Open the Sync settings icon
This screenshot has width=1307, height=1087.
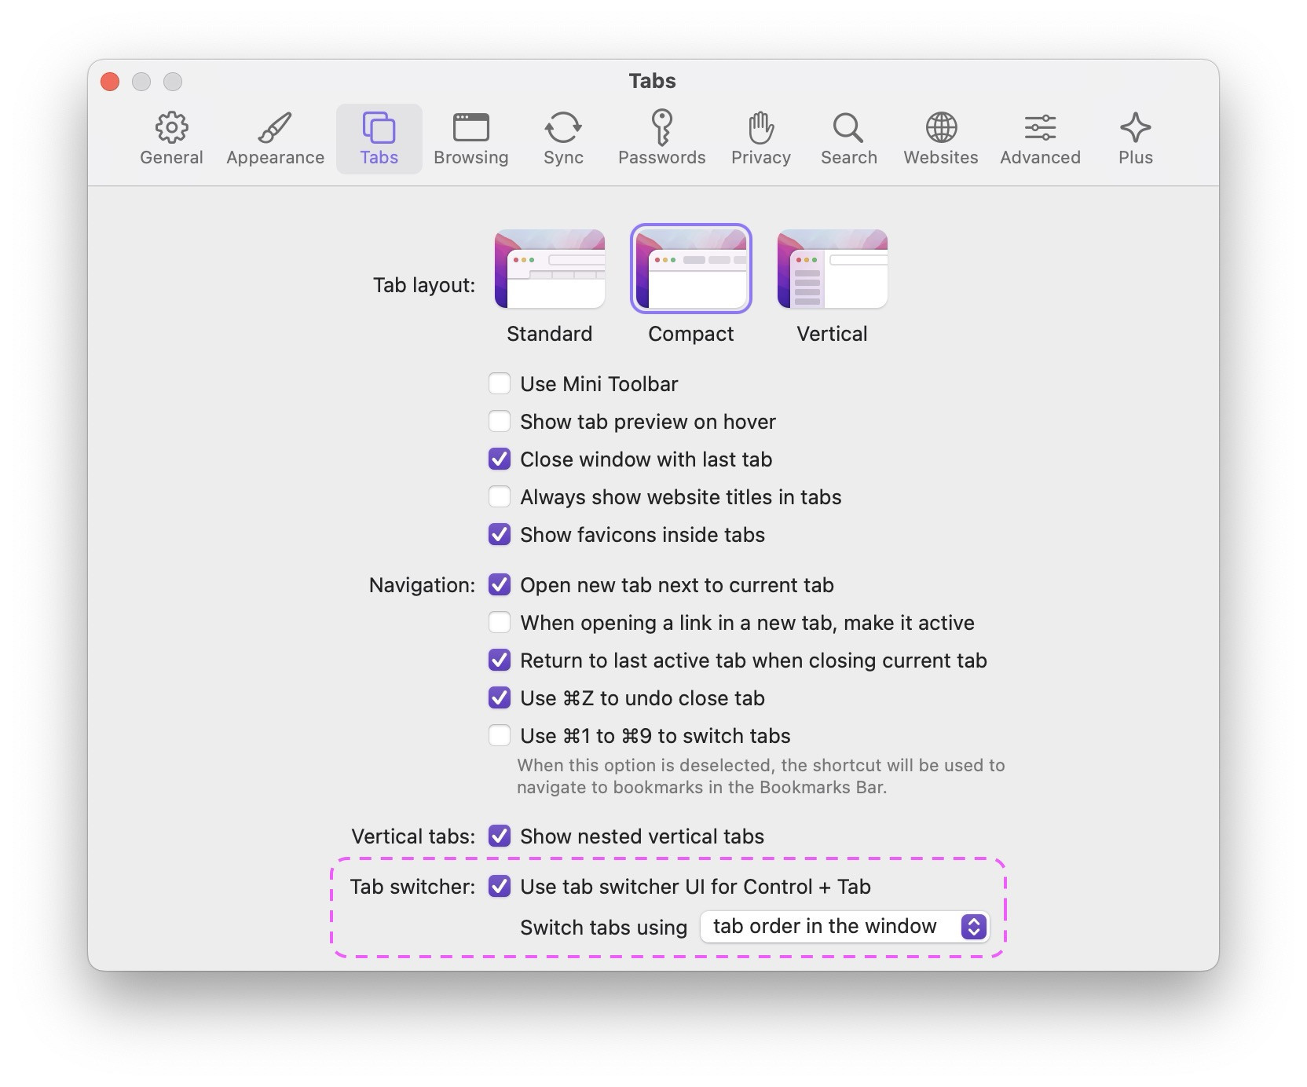click(x=563, y=128)
